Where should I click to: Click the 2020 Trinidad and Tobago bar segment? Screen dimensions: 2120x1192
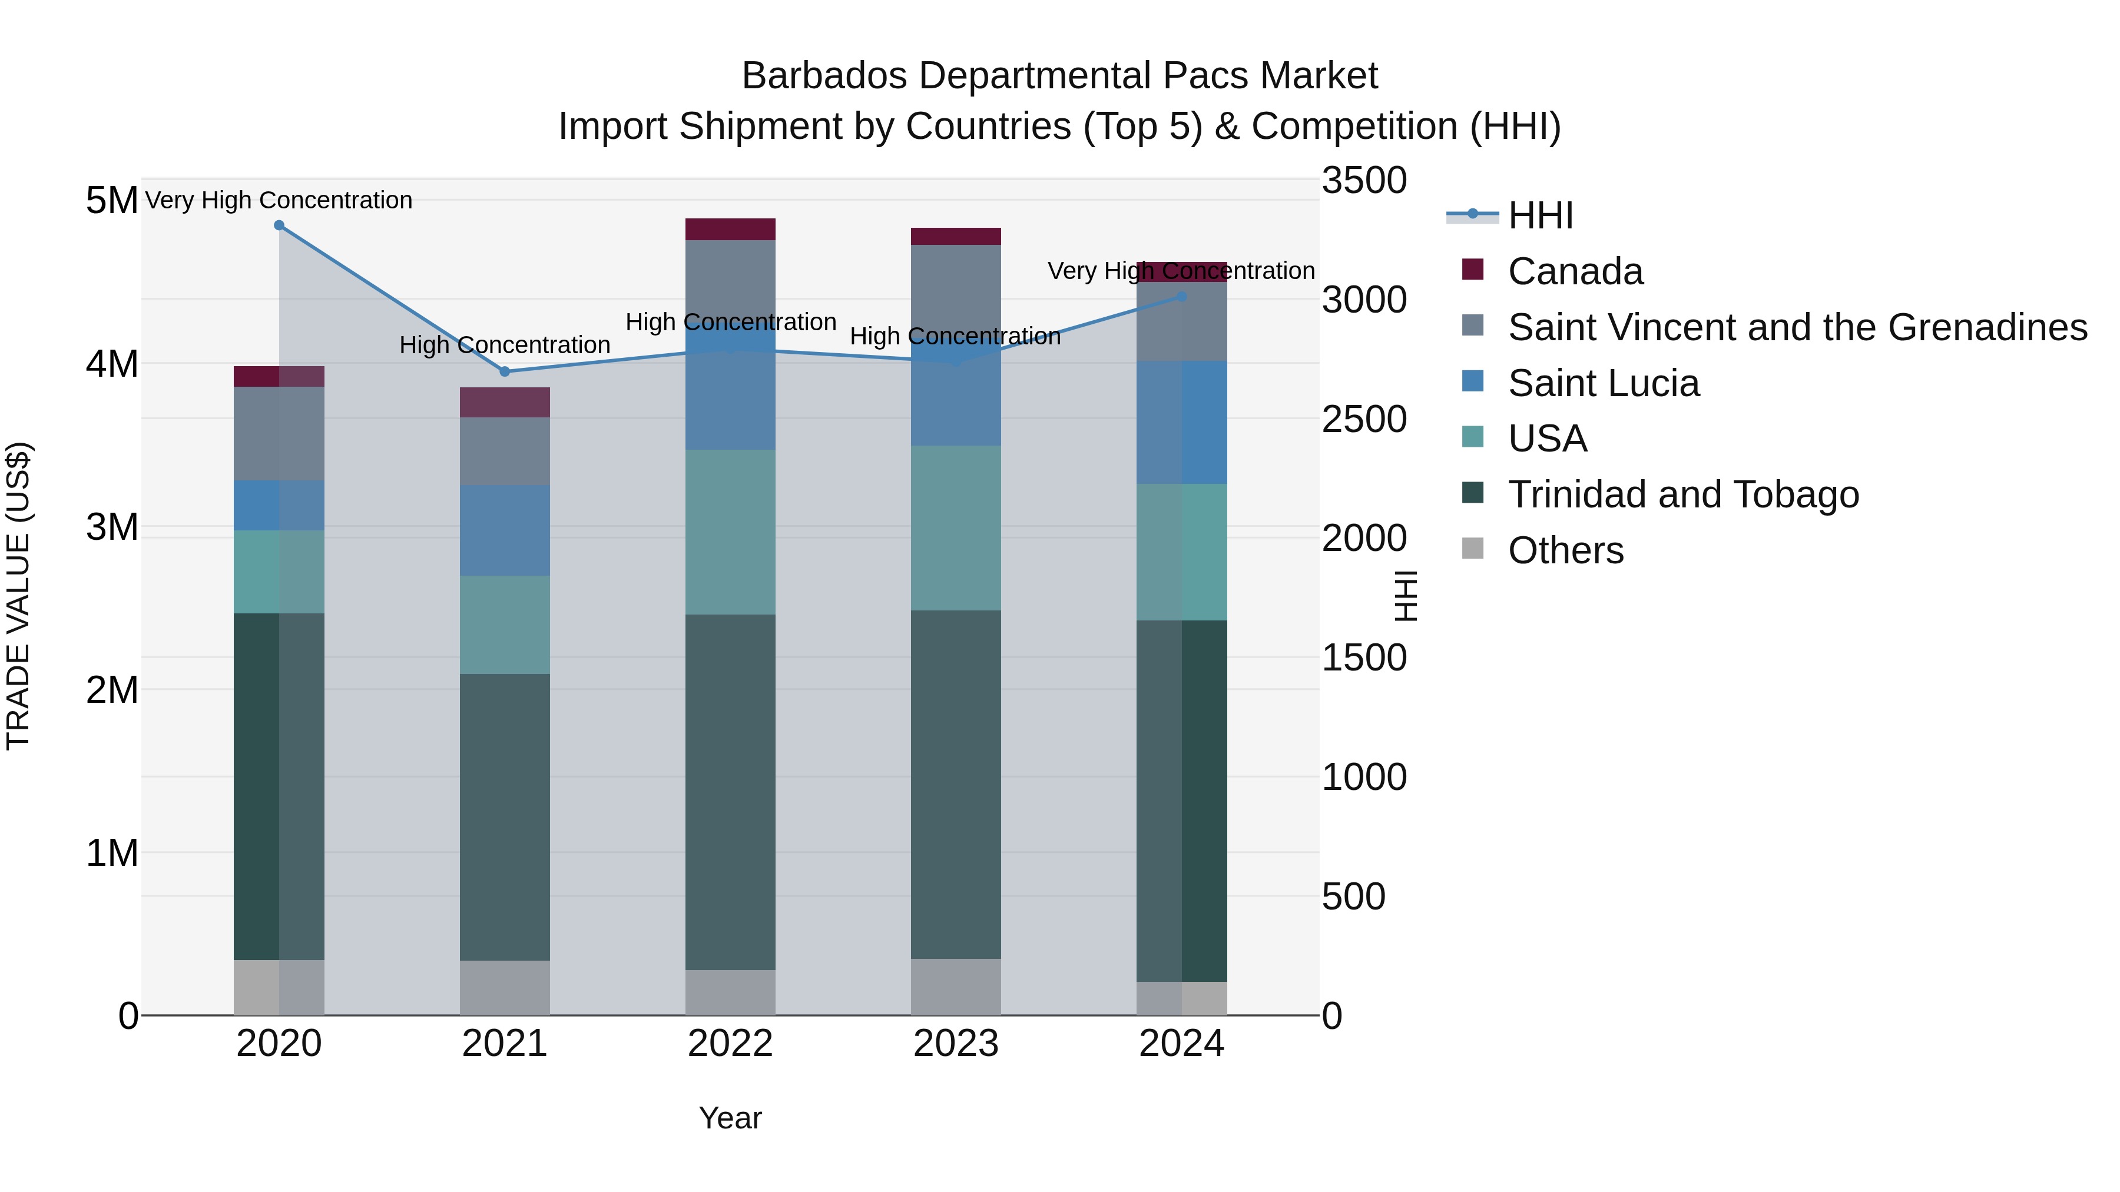point(279,786)
